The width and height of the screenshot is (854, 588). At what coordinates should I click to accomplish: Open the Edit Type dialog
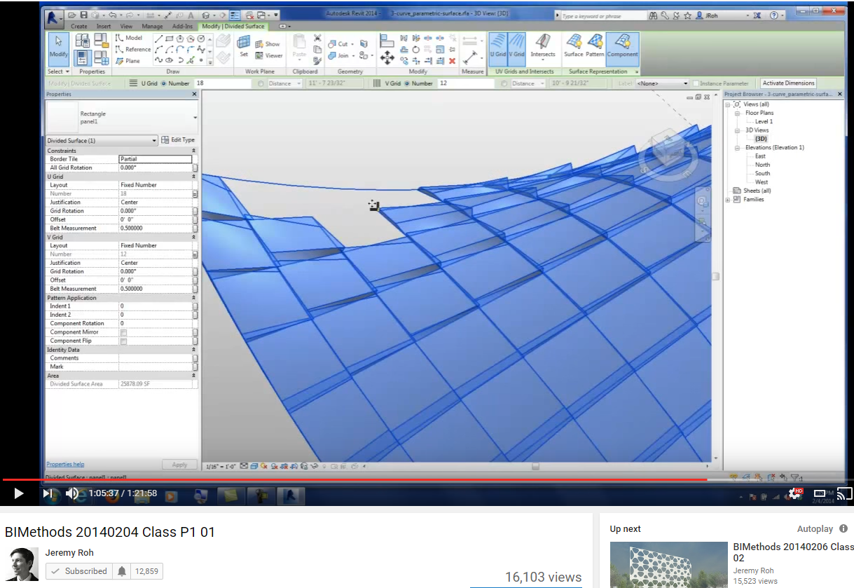click(177, 141)
